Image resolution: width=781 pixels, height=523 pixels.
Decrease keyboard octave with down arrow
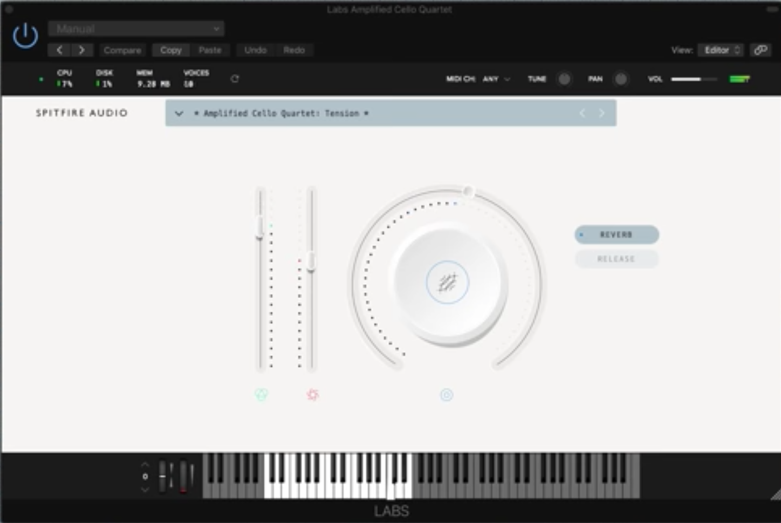coord(145,489)
